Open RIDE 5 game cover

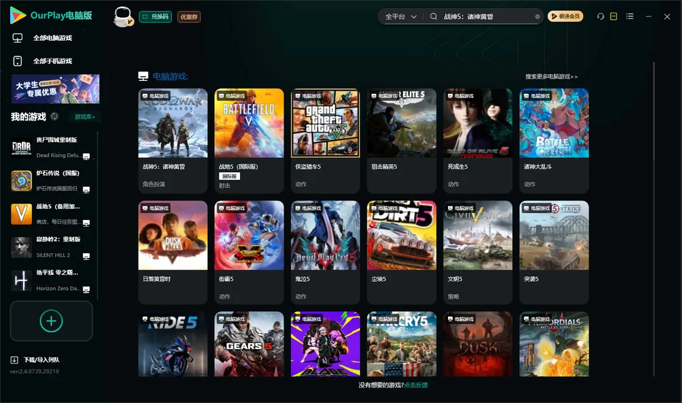tap(173, 344)
